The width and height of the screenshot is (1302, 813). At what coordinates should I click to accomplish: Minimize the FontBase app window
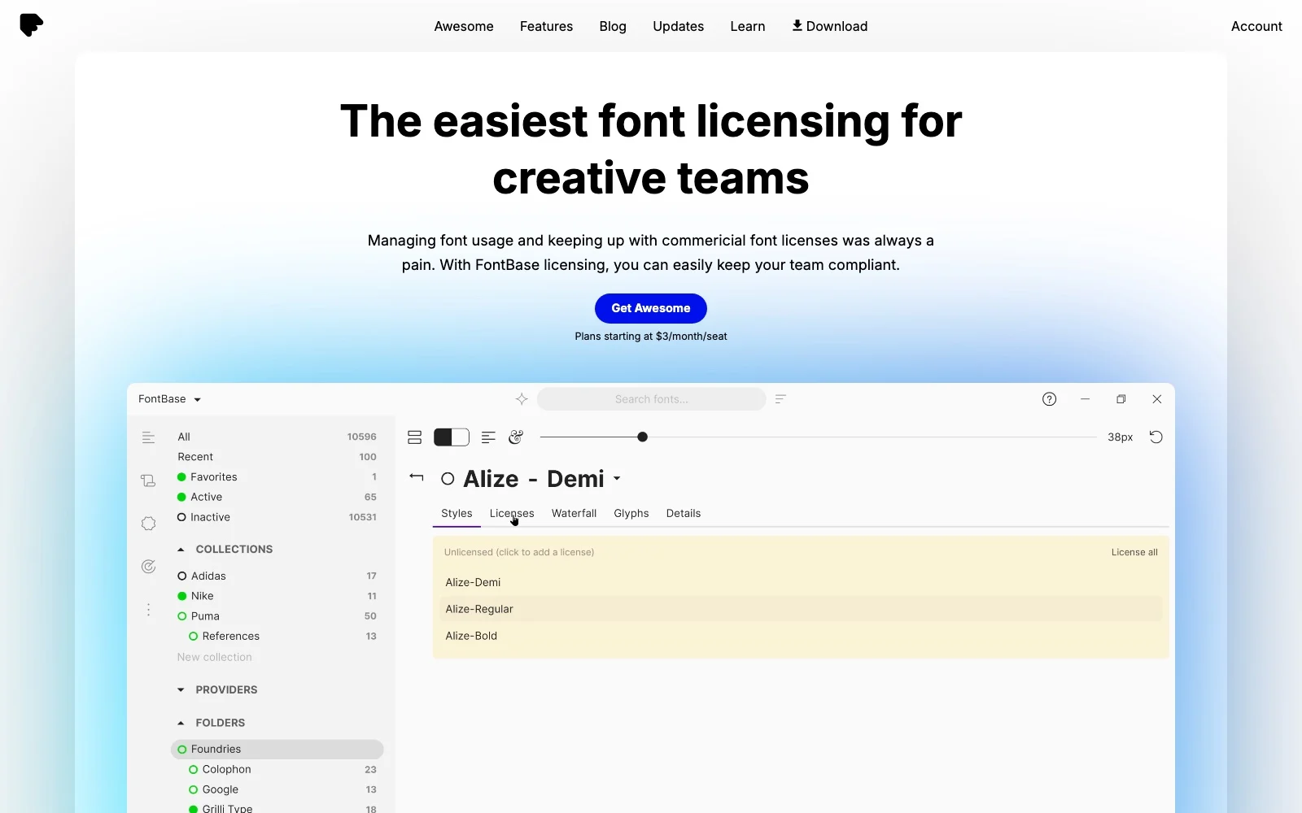(1085, 399)
